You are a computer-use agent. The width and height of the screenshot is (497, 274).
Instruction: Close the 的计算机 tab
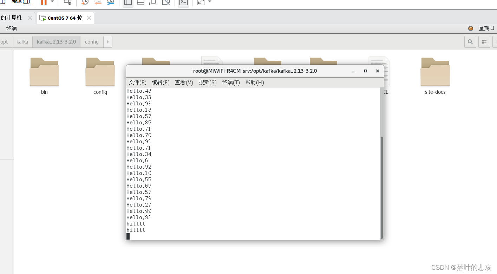30,18
